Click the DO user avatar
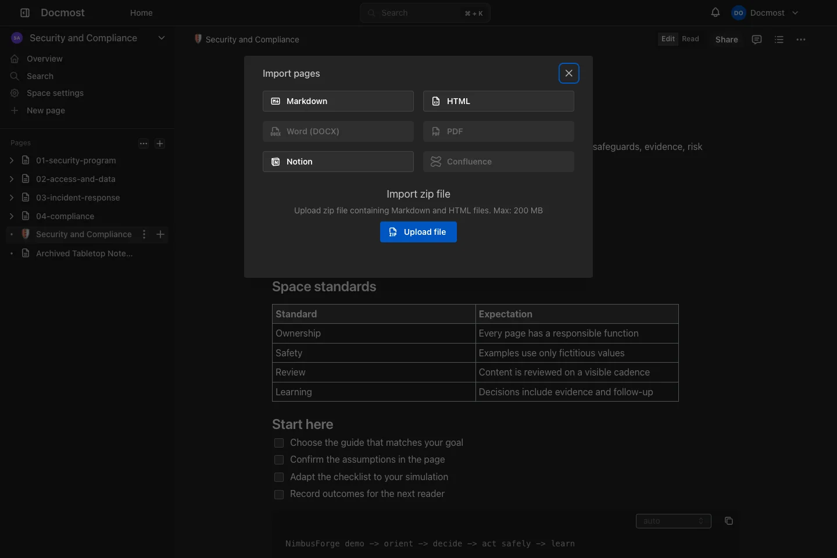This screenshot has height=558, width=837. click(x=738, y=13)
